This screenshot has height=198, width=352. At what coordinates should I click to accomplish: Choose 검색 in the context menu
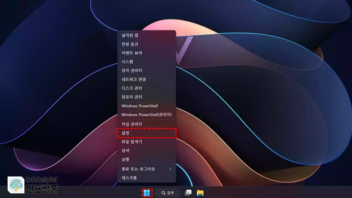tap(147, 150)
